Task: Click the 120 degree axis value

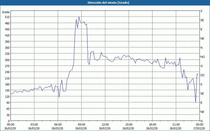Action: pyautogui.click(x=7, y=96)
